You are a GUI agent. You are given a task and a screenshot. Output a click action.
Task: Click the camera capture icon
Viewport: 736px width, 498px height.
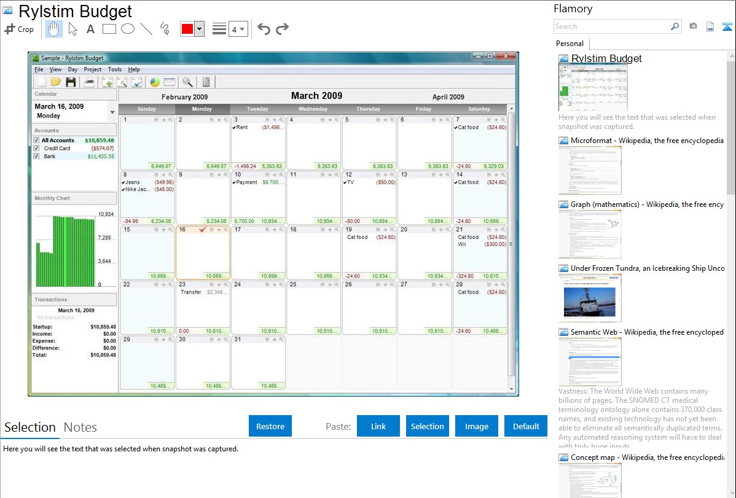coord(693,26)
